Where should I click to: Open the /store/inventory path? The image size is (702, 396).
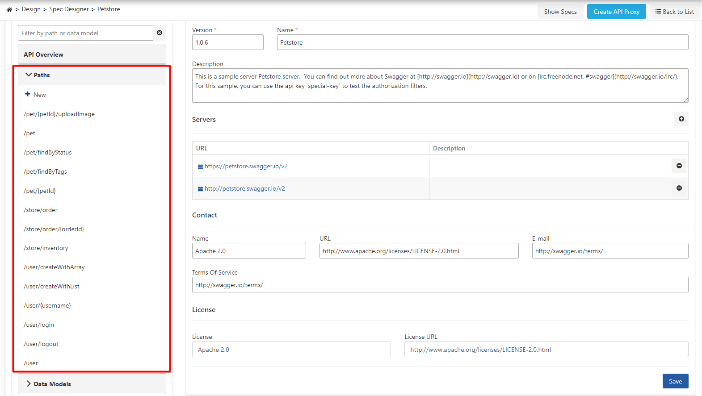coord(46,248)
